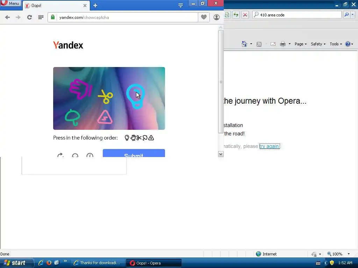Go forward in Opera
The width and height of the screenshot is (358, 268).
pyautogui.click(x=18, y=17)
